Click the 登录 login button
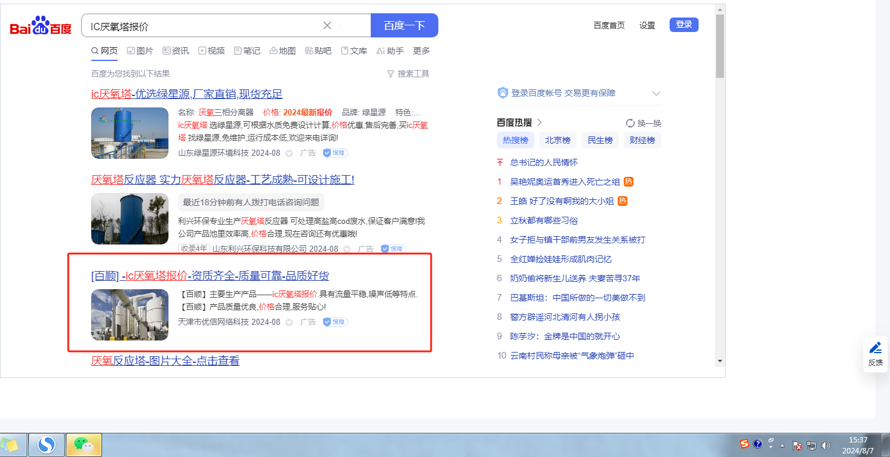Image resolution: width=890 pixels, height=457 pixels. point(684,25)
